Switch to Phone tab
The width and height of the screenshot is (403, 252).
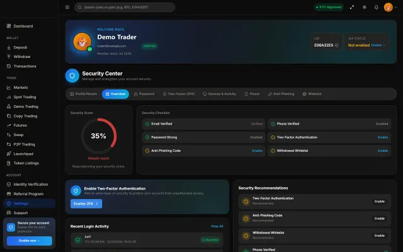252,94
